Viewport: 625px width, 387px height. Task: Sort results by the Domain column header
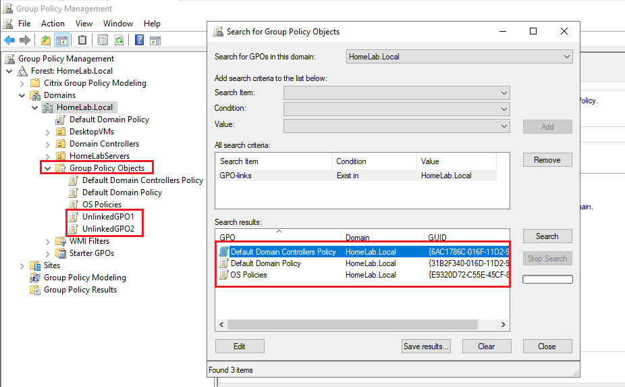[382, 237]
